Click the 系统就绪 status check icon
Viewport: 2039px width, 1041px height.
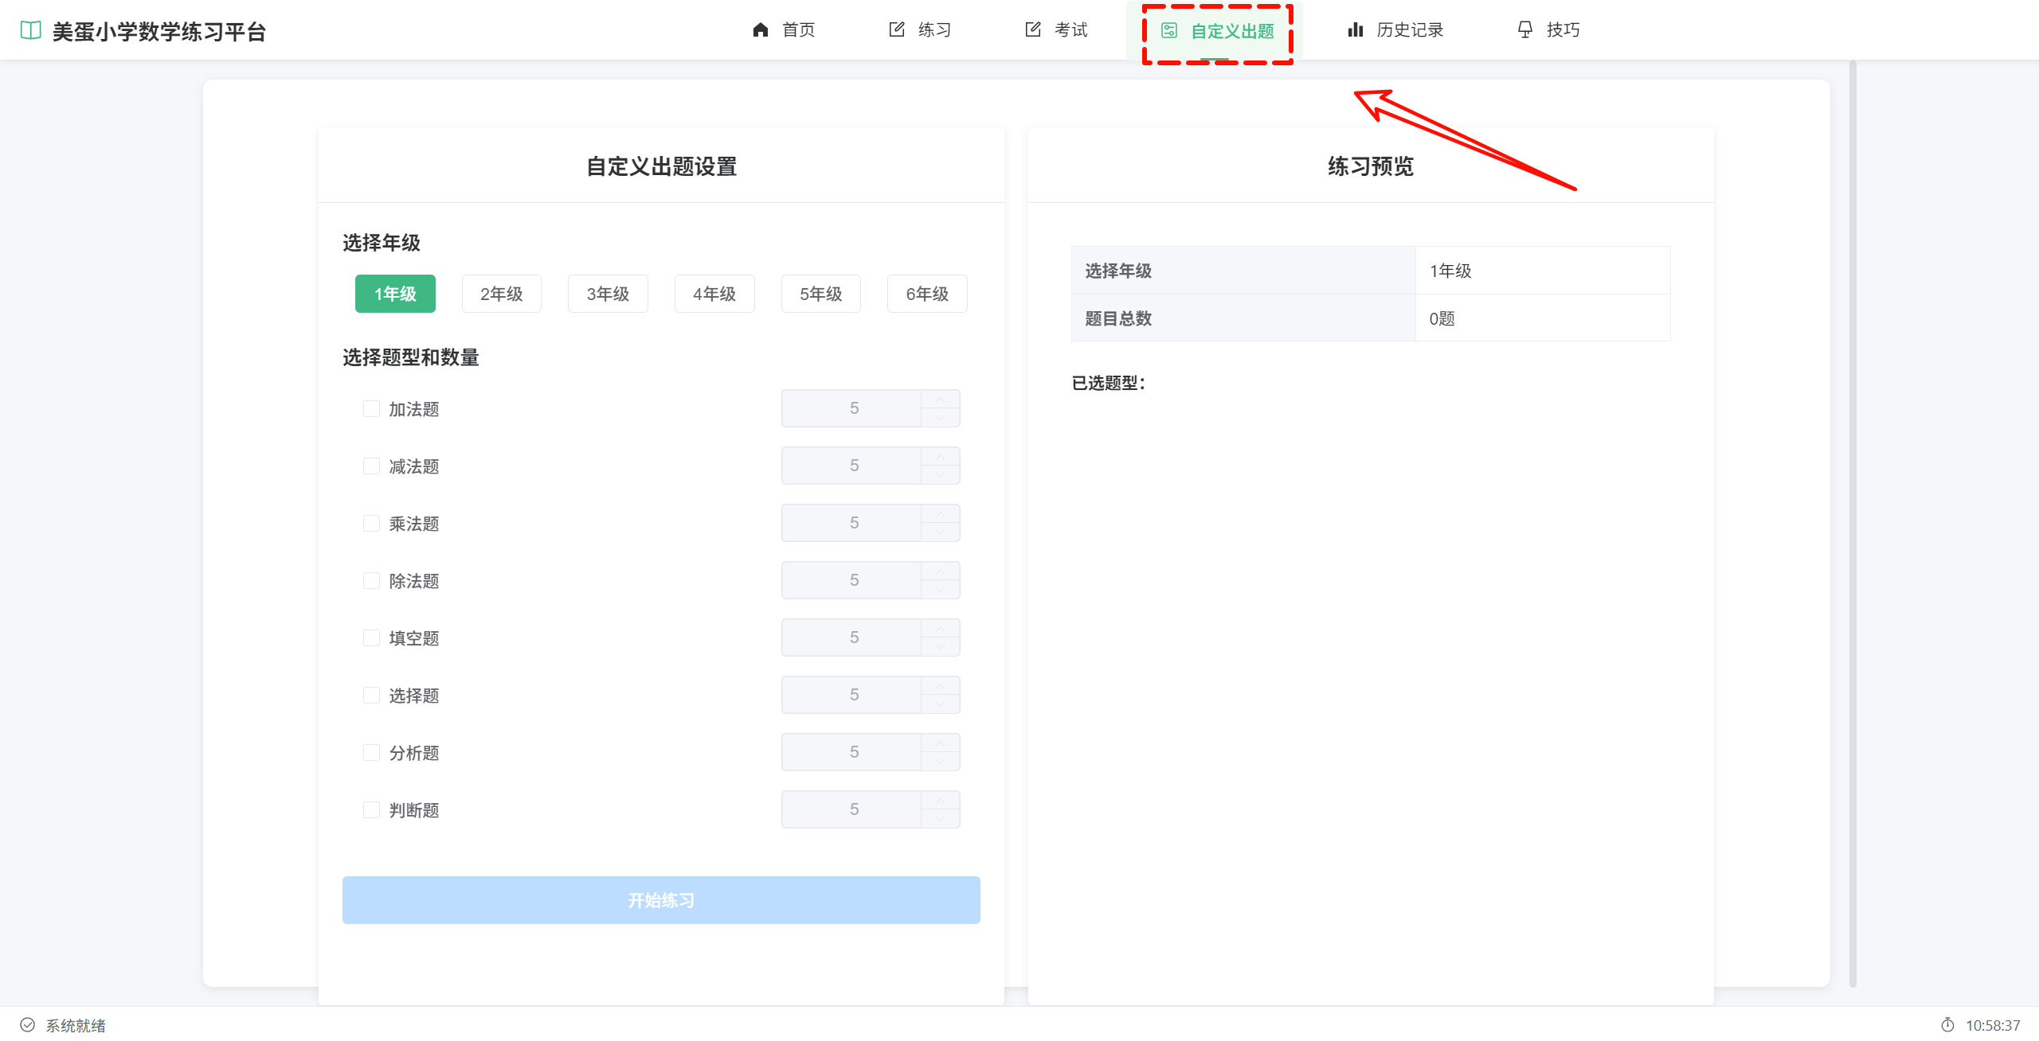28,1025
